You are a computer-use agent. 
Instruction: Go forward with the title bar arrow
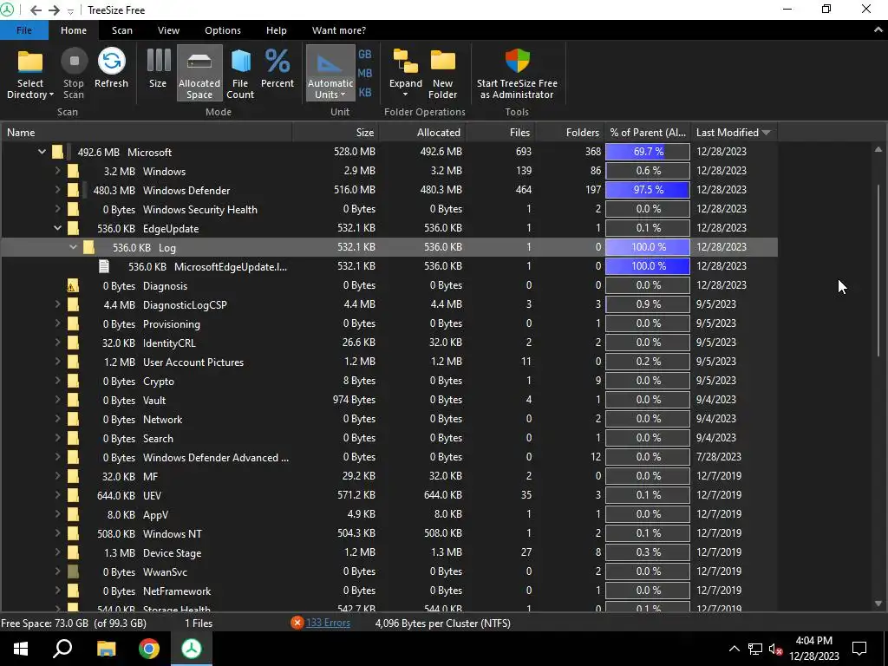pyautogui.click(x=55, y=10)
